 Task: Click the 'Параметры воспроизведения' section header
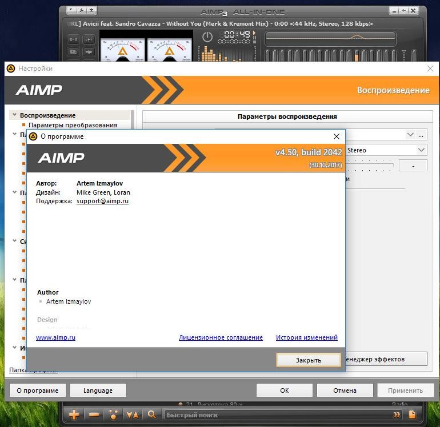287,116
